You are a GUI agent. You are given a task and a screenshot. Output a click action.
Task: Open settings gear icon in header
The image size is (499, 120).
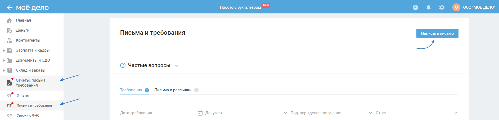(x=442, y=7)
